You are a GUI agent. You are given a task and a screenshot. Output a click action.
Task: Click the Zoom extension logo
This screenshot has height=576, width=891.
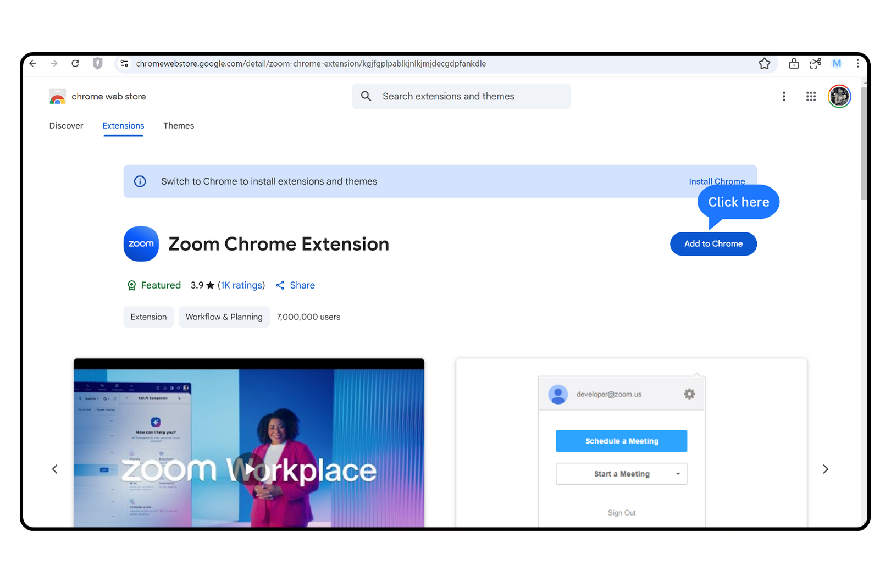click(141, 243)
